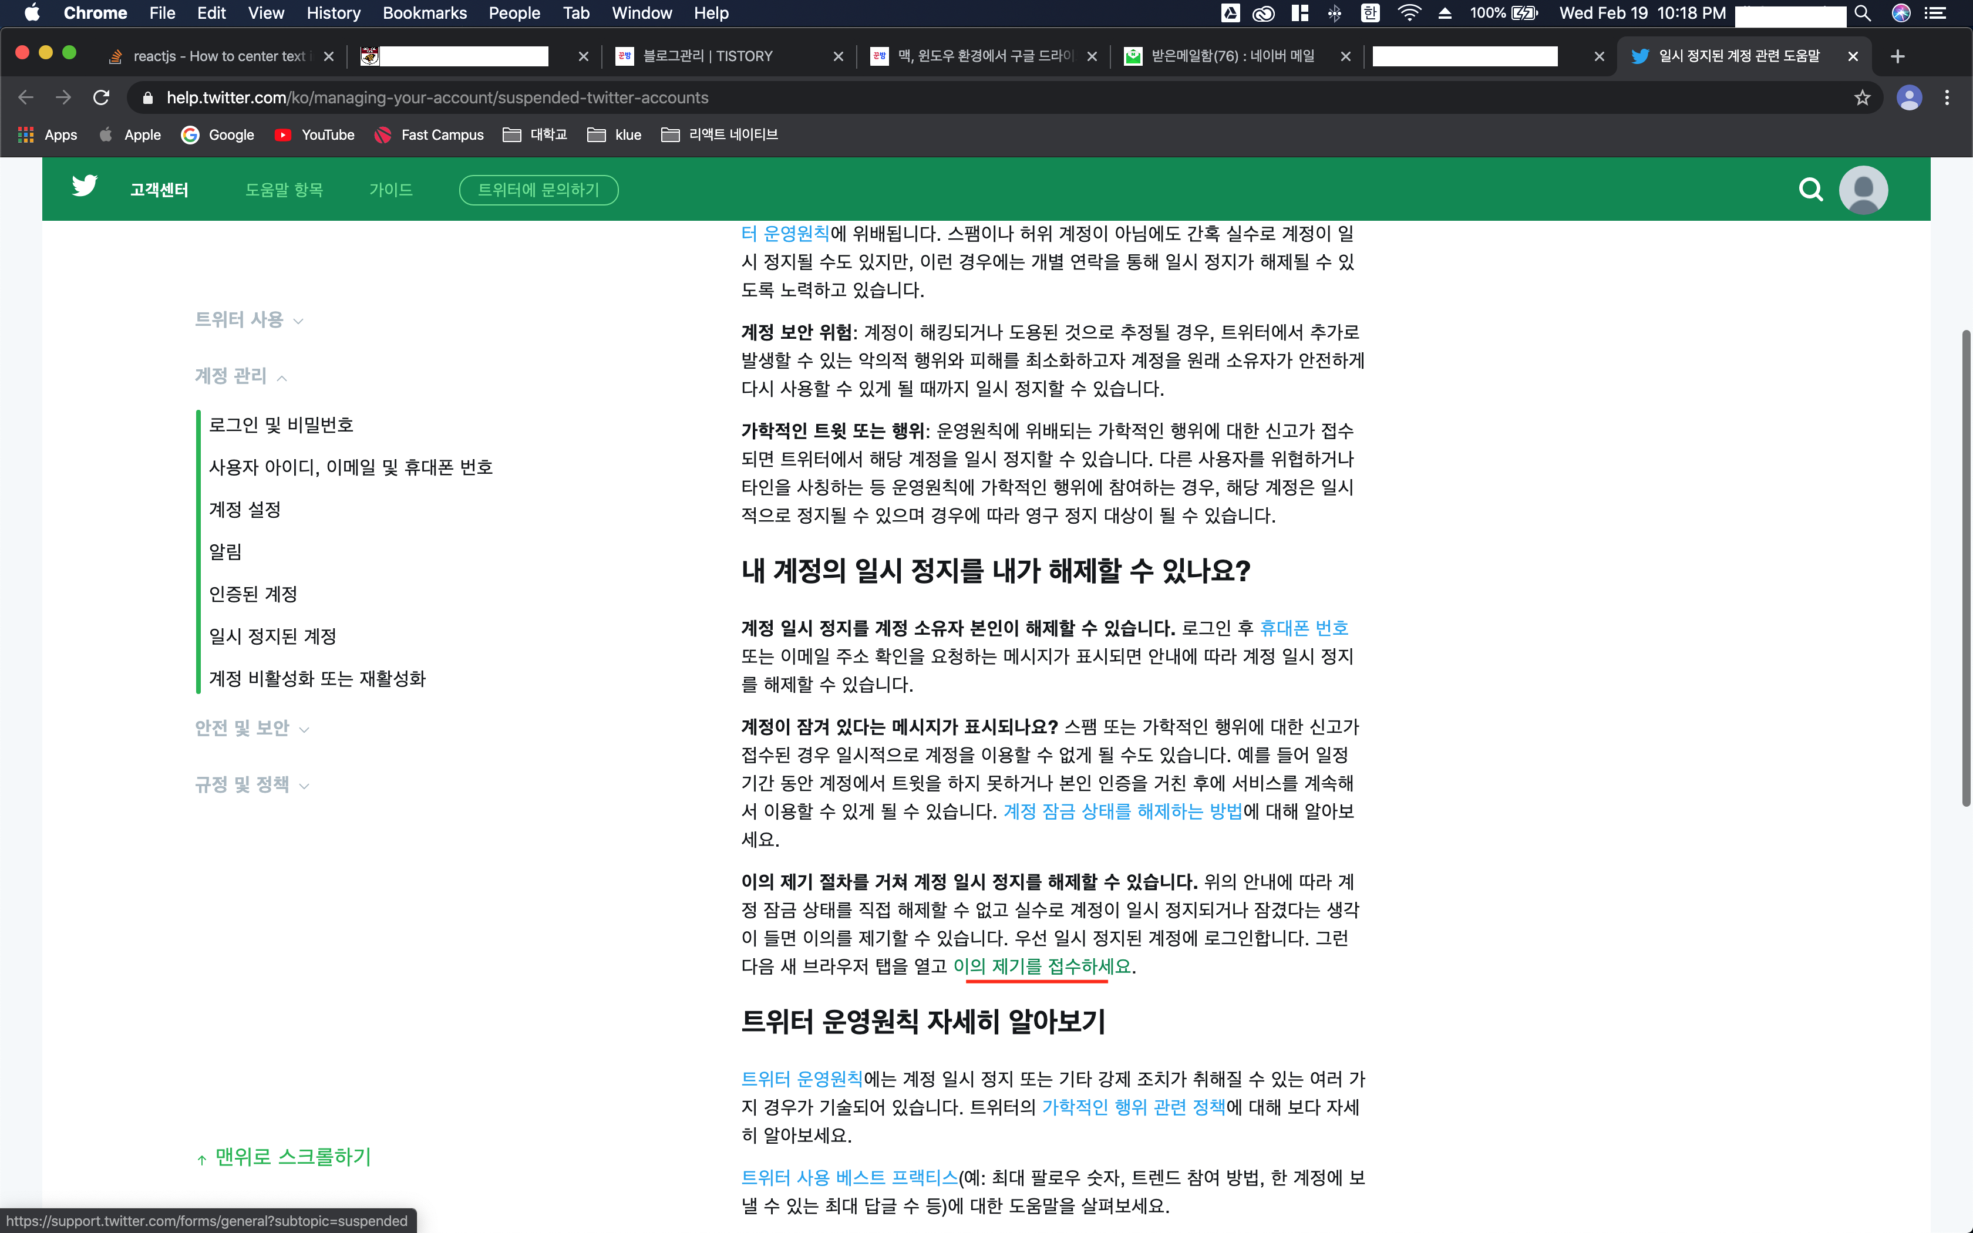Open YouTube bookmark
The width and height of the screenshot is (1973, 1233).
[315, 134]
